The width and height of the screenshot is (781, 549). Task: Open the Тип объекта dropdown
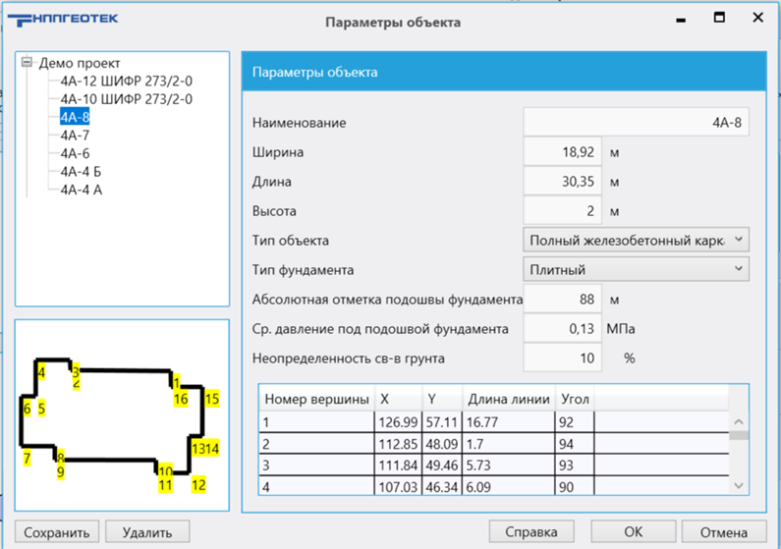[x=636, y=240]
